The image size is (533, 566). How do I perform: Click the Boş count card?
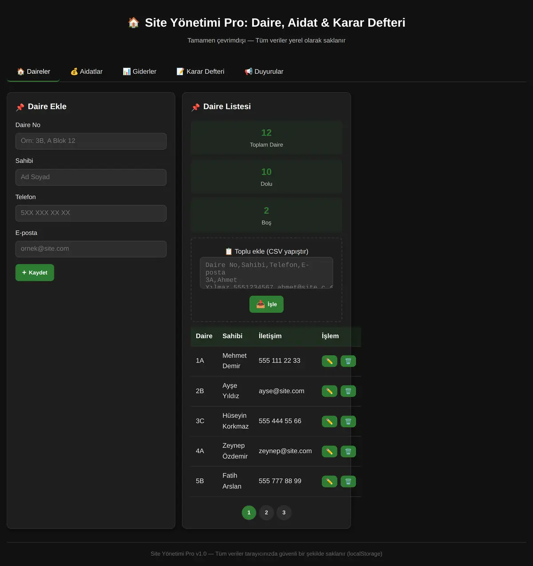click(266, 215)
